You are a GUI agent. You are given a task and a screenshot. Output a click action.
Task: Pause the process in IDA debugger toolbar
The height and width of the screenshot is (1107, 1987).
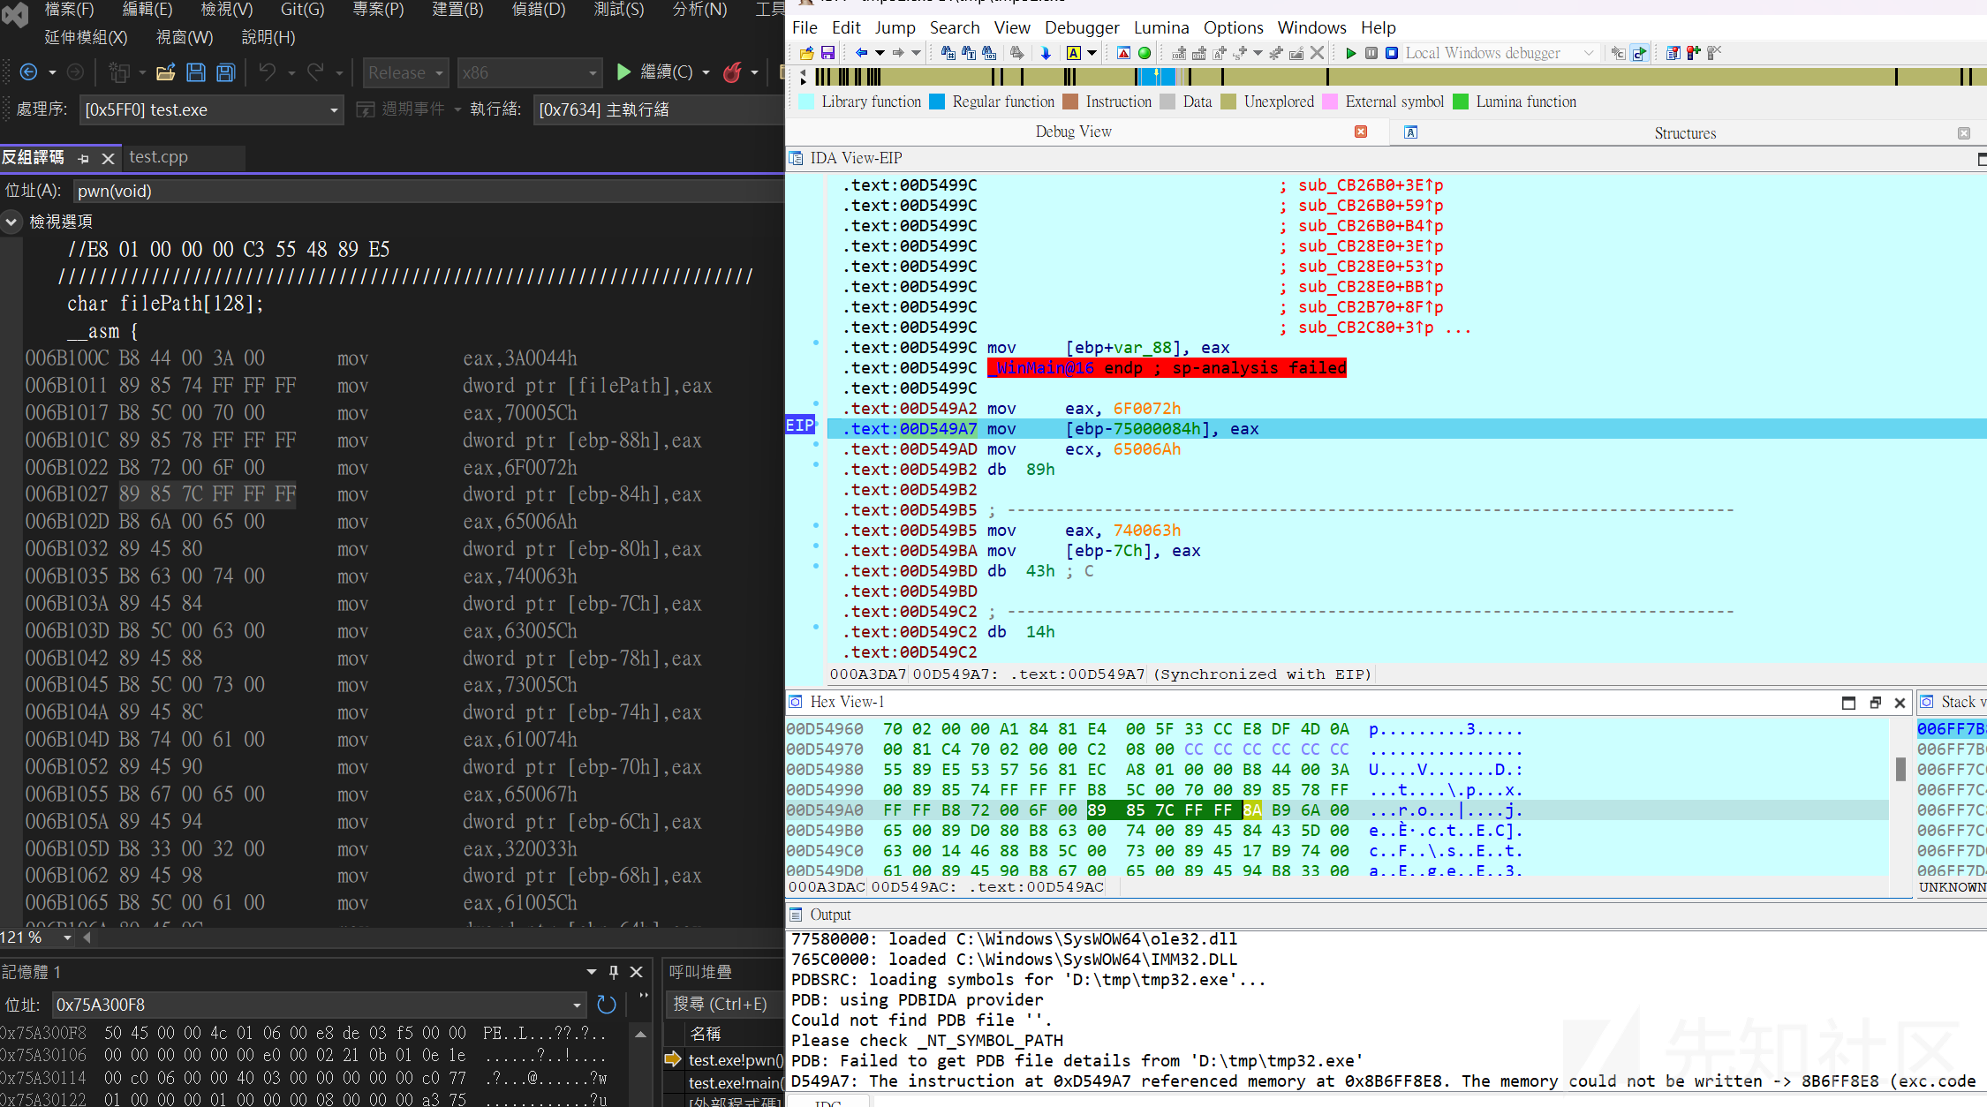point(1371,53)
